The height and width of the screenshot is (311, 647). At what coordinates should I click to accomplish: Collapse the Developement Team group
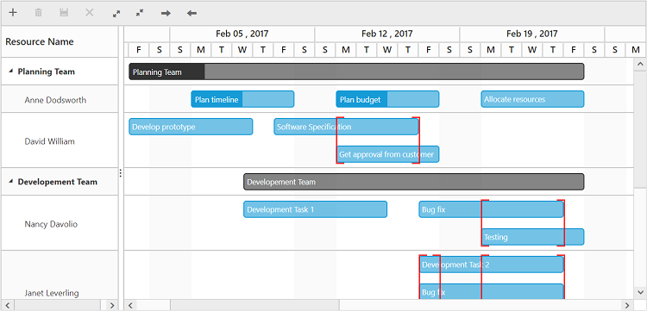click(10, 182)
